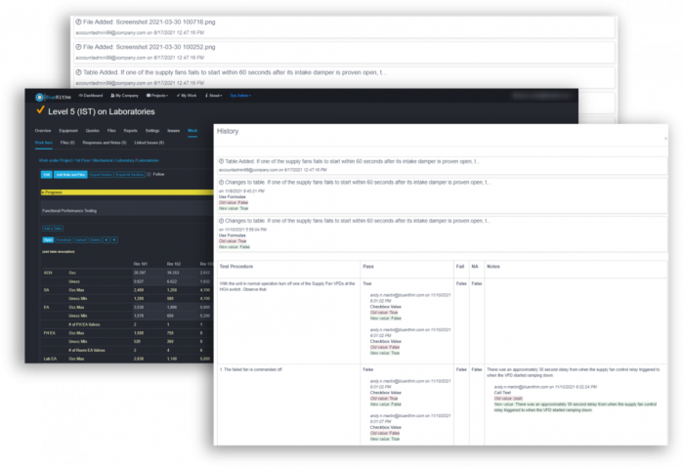Image resolution: width=684 pixels, height=468 pixels.
Task: Click the NA column header in History
Action: point(475,266)
